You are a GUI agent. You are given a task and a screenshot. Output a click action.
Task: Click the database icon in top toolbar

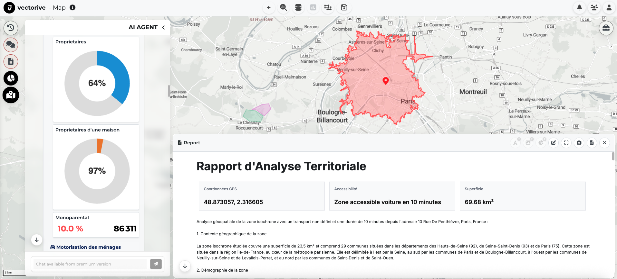298,7
